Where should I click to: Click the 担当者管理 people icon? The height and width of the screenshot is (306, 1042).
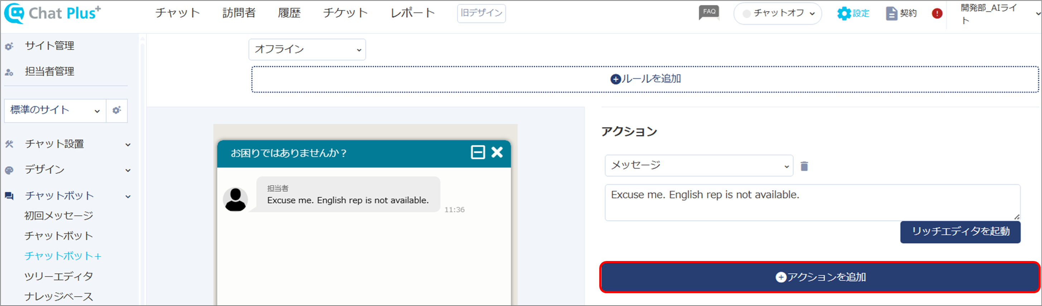[9, 72]
